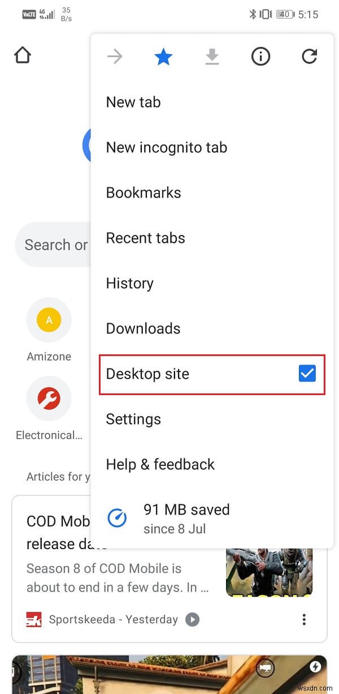The image size is (339, 694).
Task: Tap the Home icon
Action: 23,55
